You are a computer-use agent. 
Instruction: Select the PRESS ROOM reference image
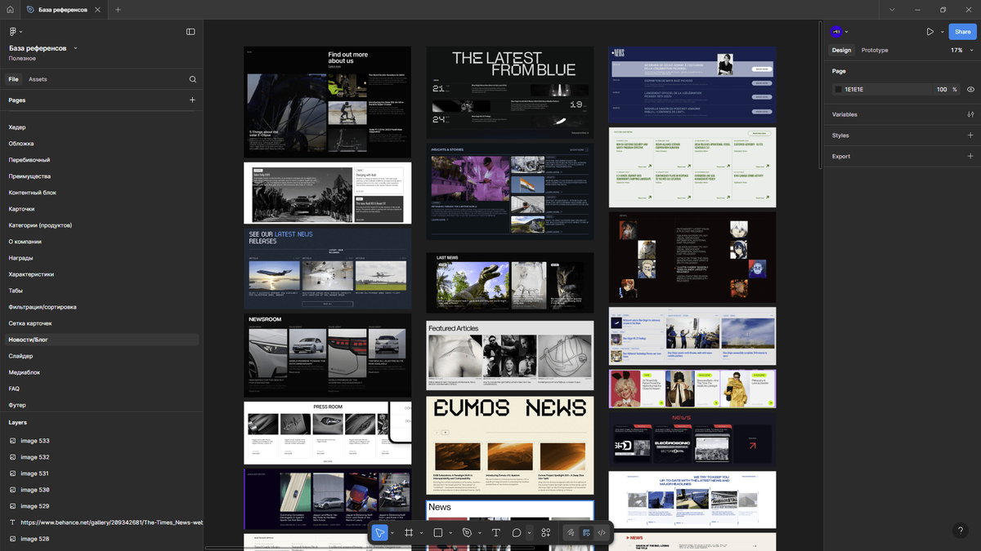(x=327, y=433)
